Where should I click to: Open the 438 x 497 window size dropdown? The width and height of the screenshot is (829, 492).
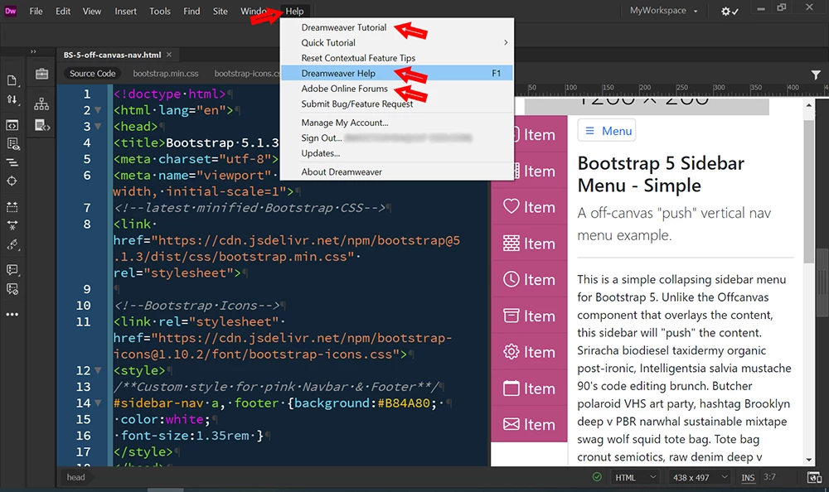coord(700,477)
